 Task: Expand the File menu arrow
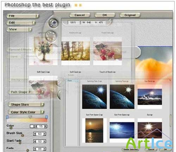37,16
